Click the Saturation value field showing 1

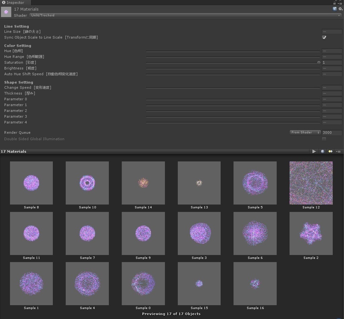(332, 62)
